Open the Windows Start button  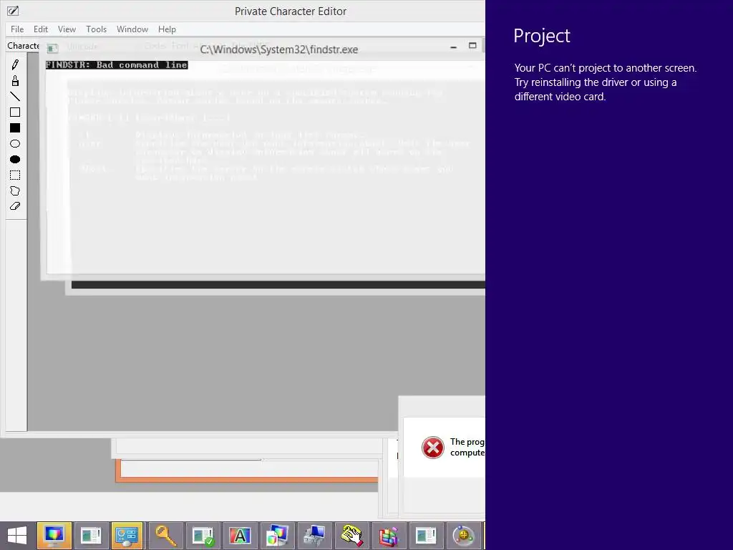(x=17, y=536)
